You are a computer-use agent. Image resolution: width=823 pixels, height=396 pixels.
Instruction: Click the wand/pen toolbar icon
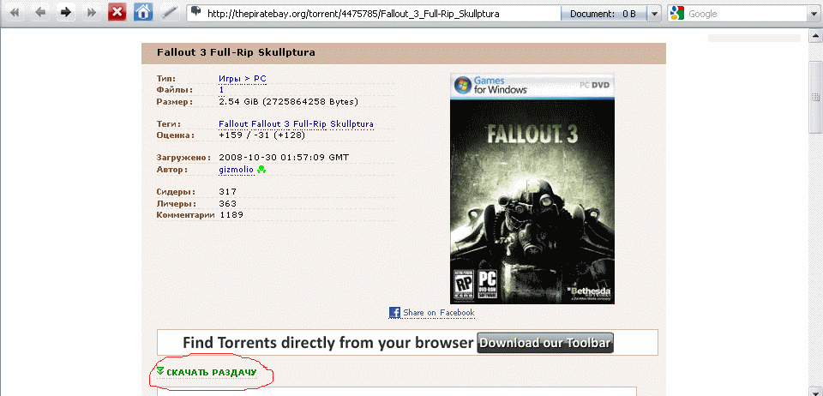(169, 13)
